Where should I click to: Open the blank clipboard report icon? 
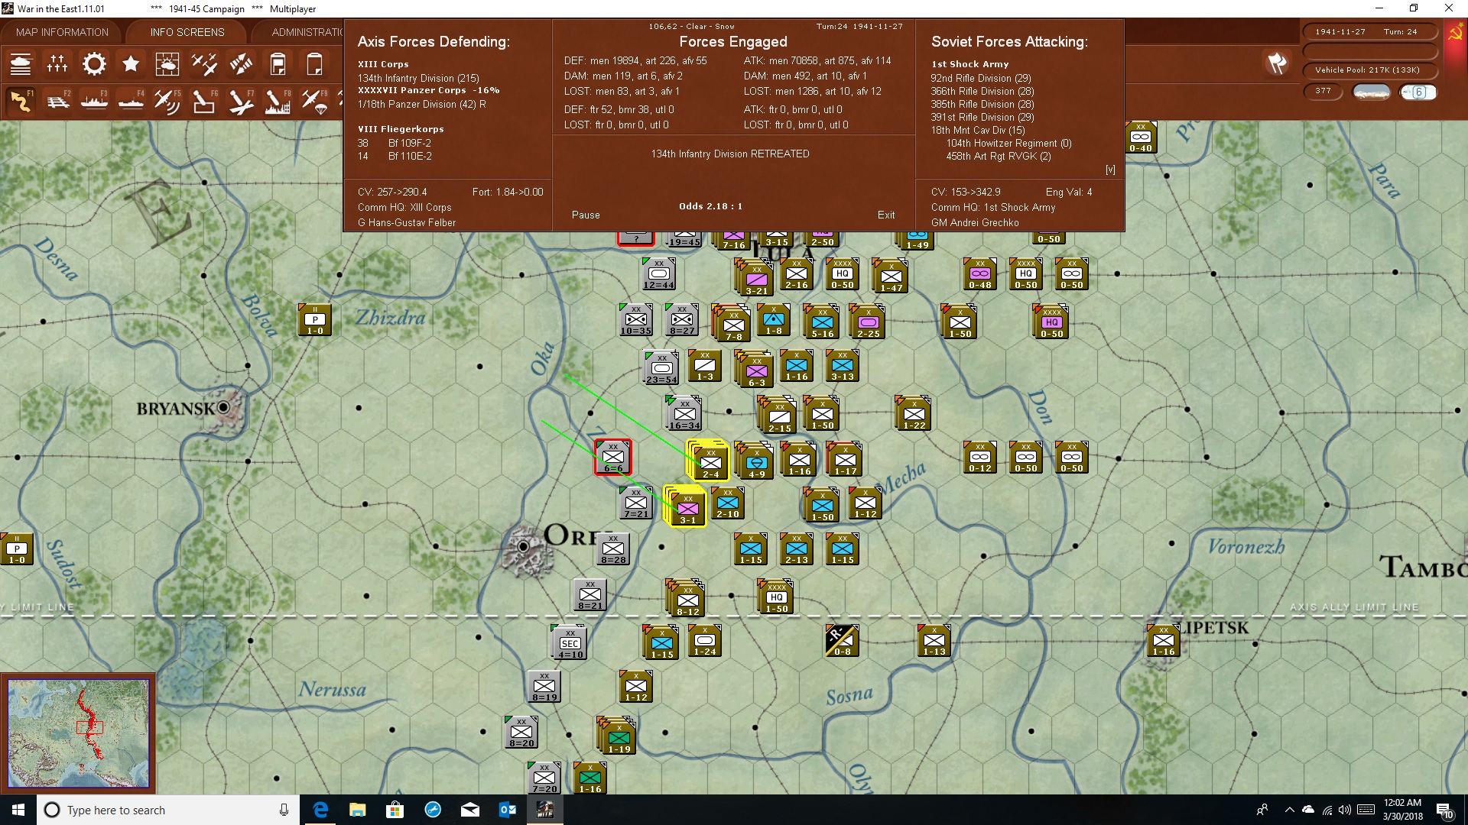point(314,64)
